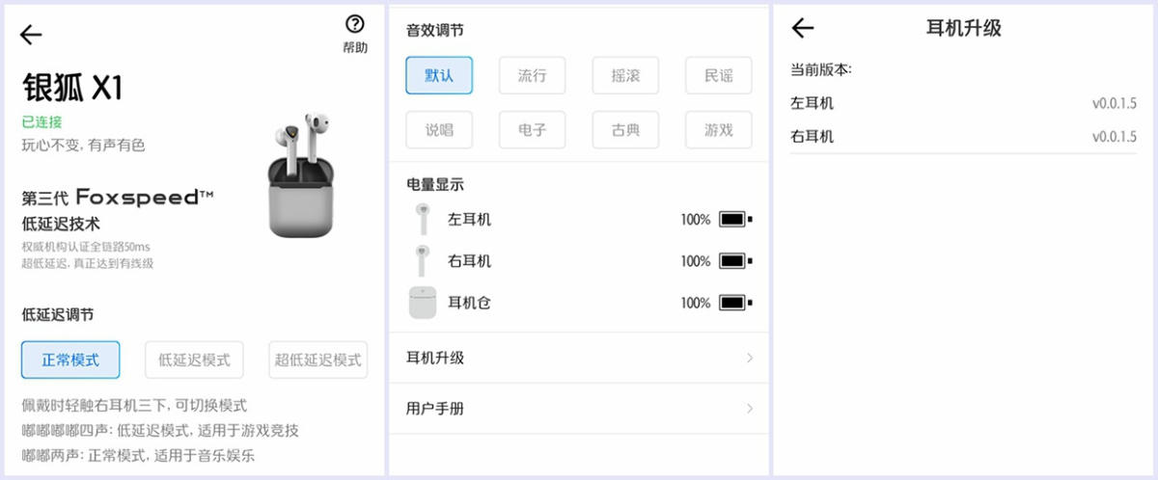Screen dimensions: 1158x480
Task: Expand the 耳机升级 row chevron
Action: [x=750, y=359]
